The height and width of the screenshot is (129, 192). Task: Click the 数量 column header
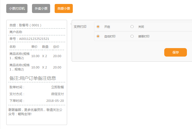45,46
